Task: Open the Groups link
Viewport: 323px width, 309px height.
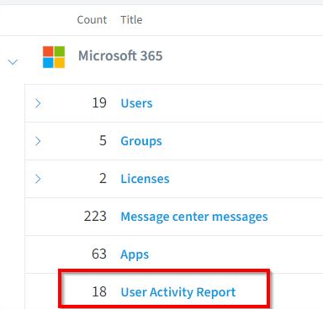Action: point(141,141)
